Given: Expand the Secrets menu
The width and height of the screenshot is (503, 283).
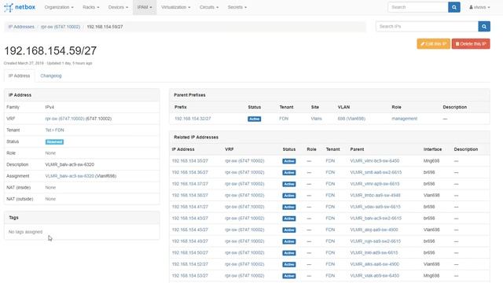Looking at the screenshot, I should click(x=237, y=7).
